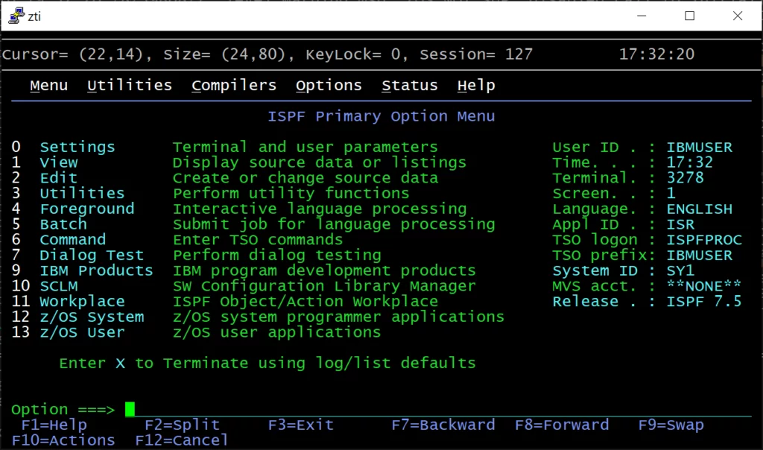Expand the Status pull-down menu
This screenshot has height=450, width=763.
(x=409, y=86)
